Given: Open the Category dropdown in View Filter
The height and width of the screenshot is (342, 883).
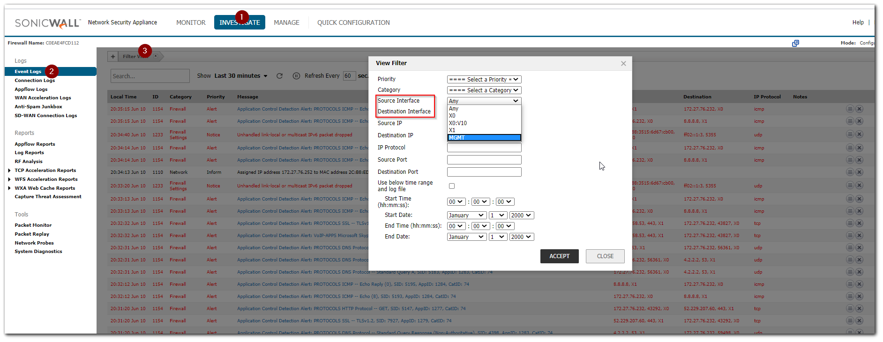Looking at the screenshot, I should tap(484, 90).
